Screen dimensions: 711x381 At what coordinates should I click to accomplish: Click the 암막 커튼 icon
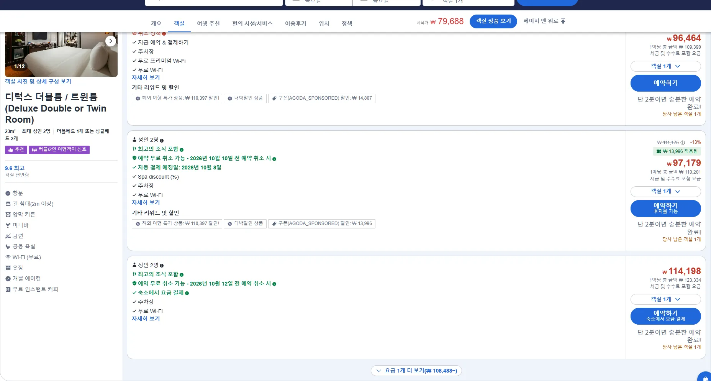click(8, 215)
